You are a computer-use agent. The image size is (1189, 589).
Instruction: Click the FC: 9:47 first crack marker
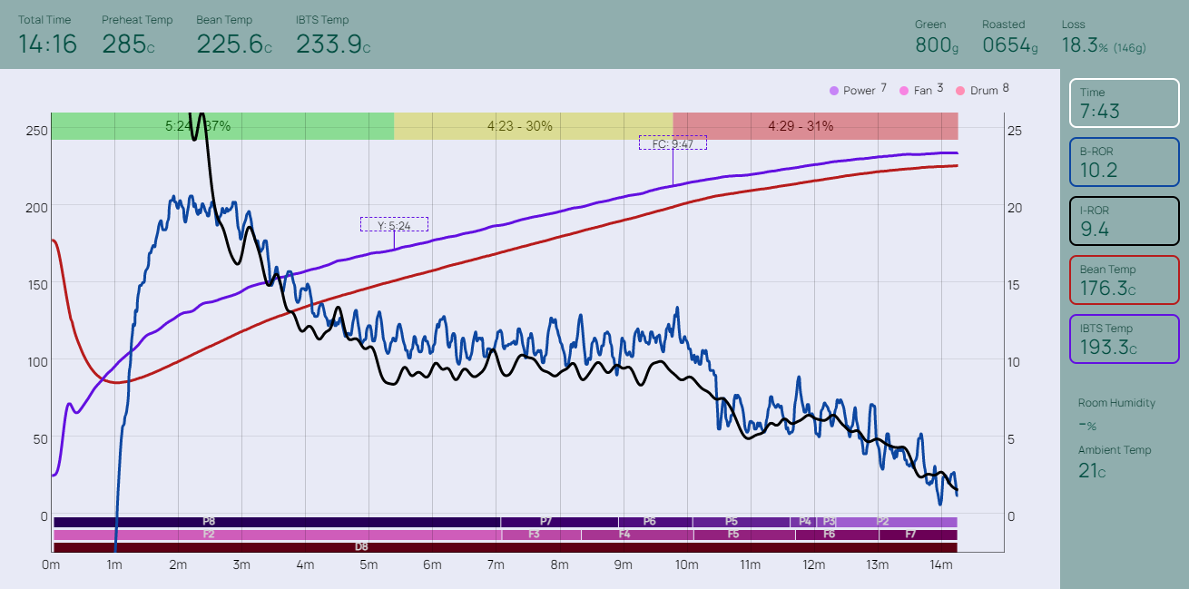click(x=673, y=143)
